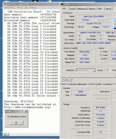Open the About...(A) menu in Super PI
Image resolution: width=116 pixels, height=139 pixels.
pos(22,8)
